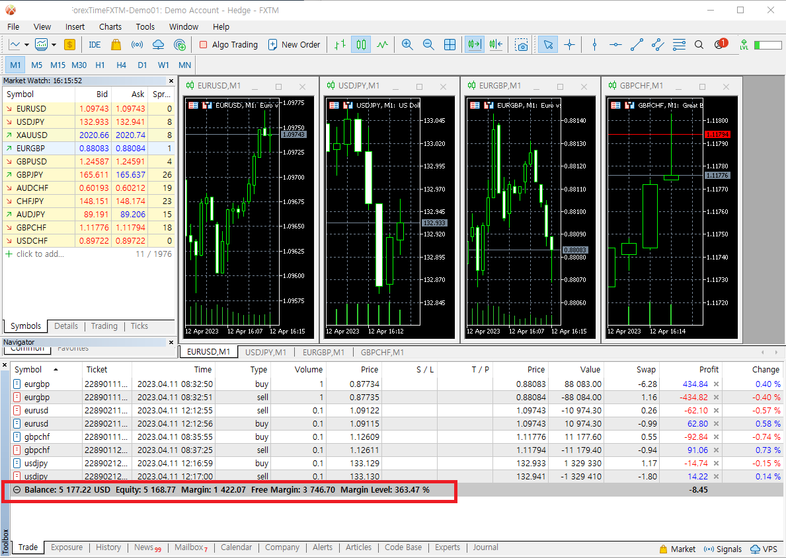Select candlestick chart style icon
Screen dimensions: 786x558
point(361,45)
